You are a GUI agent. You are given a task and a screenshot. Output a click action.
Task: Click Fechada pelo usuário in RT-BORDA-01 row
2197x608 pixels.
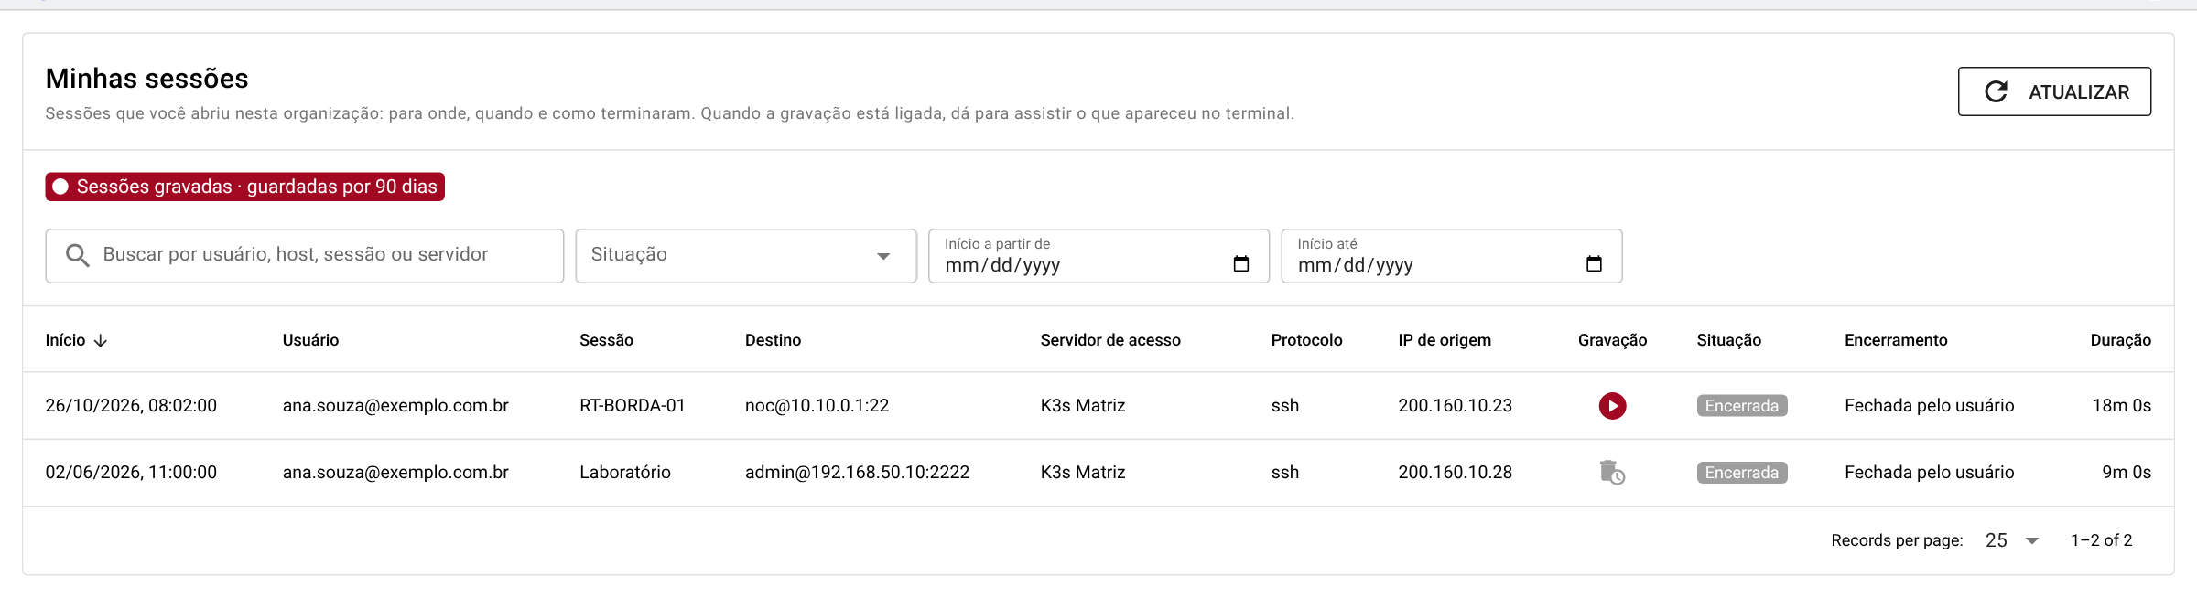[1929, 405]
